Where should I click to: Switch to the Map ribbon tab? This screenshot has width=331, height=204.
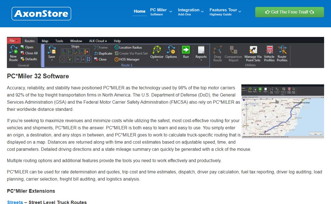click(45, 41)
